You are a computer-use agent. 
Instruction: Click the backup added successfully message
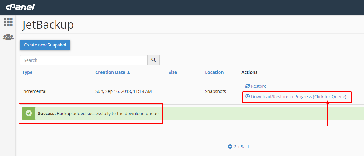tap(98, 114)
